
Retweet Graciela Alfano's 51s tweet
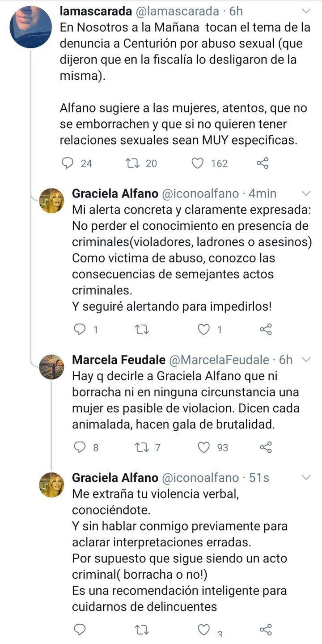[x=142, y=630]
